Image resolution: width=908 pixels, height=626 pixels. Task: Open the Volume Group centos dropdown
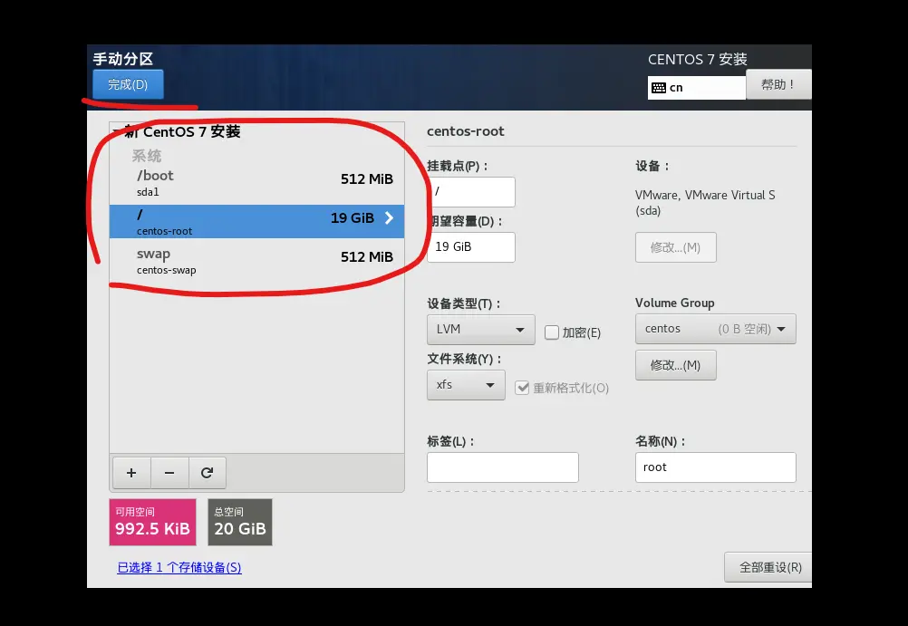(x=715, y=328)
